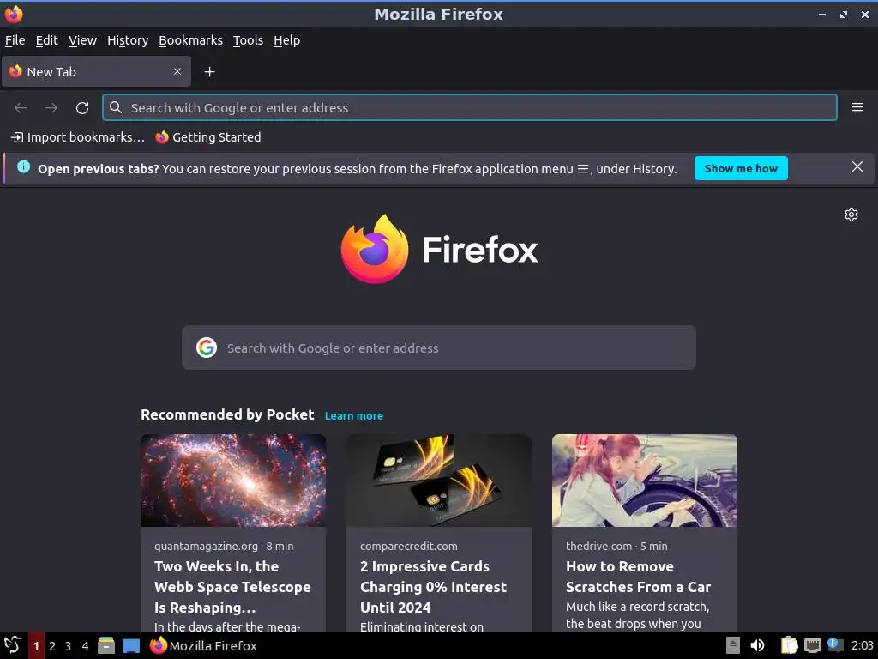Open the Webb Space Telescope galaxy thumbnail
The height and width of the screenshot is (659, 878).
[233, 481]
